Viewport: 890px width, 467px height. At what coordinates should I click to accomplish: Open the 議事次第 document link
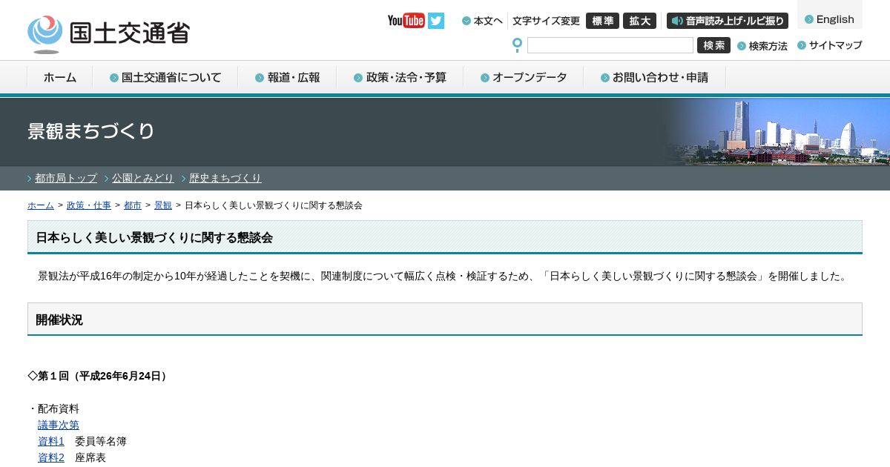(59, 425)
